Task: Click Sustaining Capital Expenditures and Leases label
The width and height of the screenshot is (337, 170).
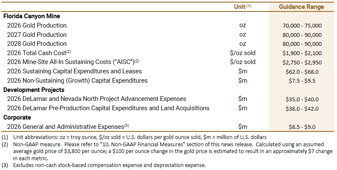Action: click(74, 71)
